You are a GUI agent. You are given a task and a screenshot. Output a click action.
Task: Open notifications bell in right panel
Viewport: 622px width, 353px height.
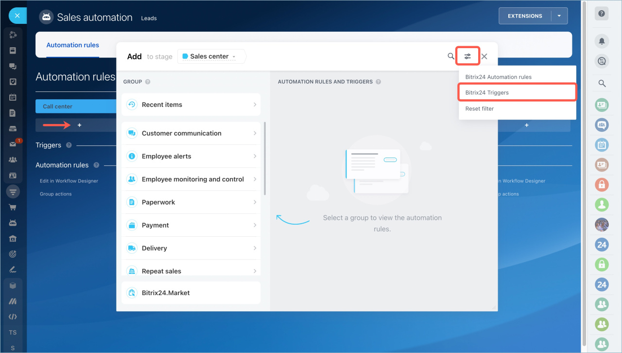pos(602,41)
